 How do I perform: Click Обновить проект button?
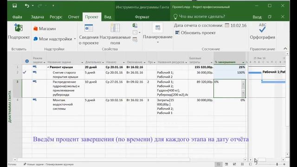click(x=195, y=33)
